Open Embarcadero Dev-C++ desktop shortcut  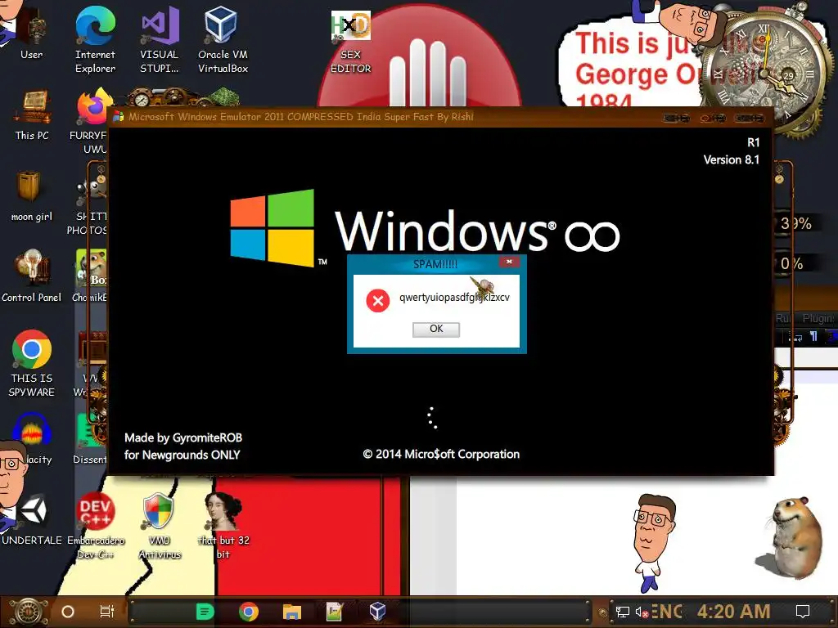click(95, 525)
